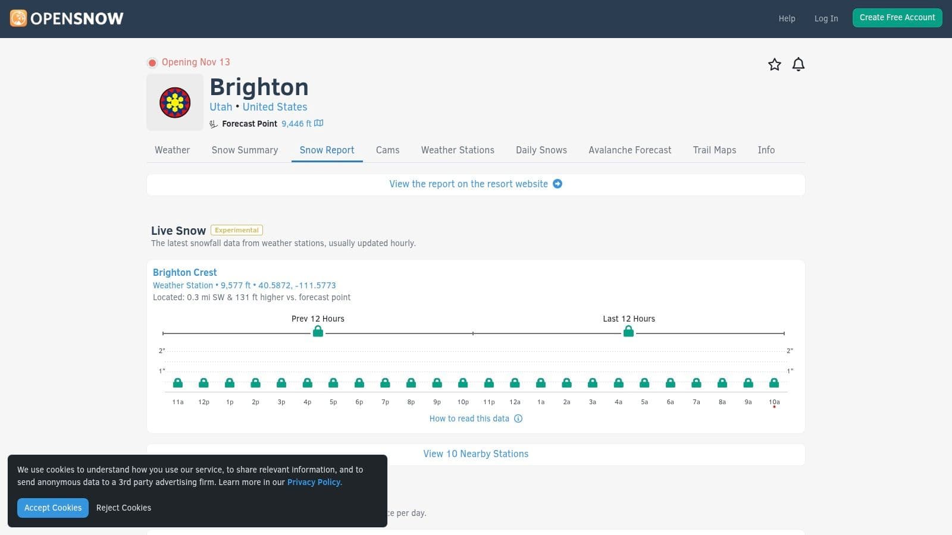Select the 10a hour marker
This screenshot has width=952, height=535.
[774, 402]
